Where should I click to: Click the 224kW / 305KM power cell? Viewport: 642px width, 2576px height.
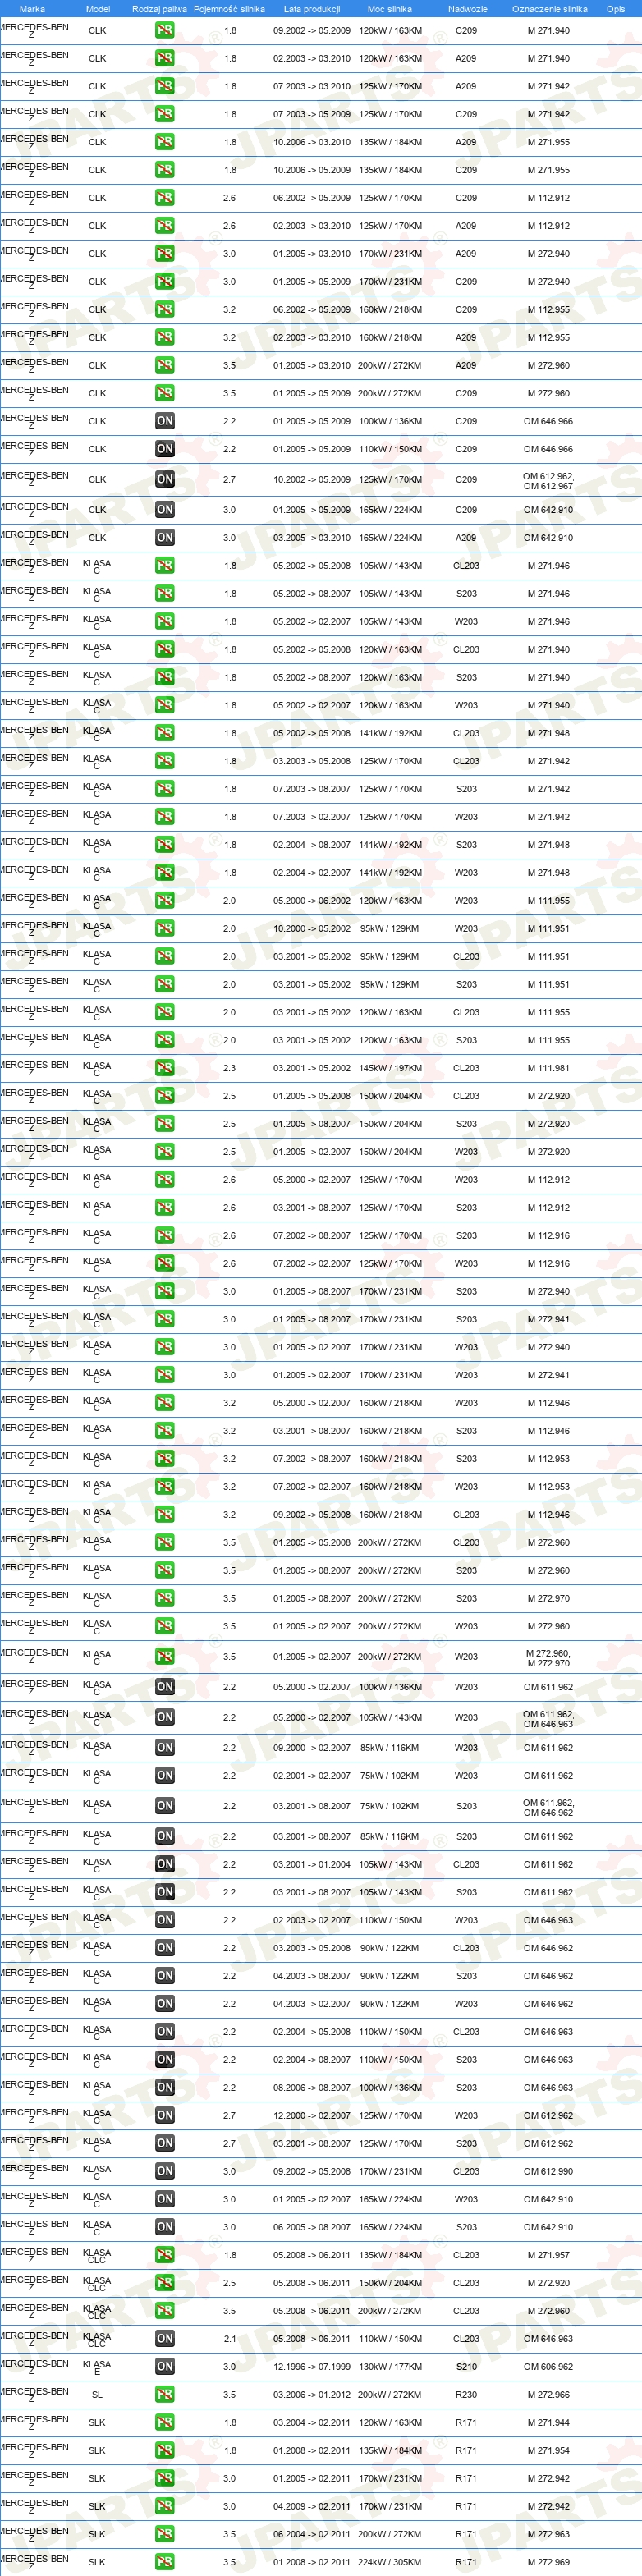tap(390, 2562)
